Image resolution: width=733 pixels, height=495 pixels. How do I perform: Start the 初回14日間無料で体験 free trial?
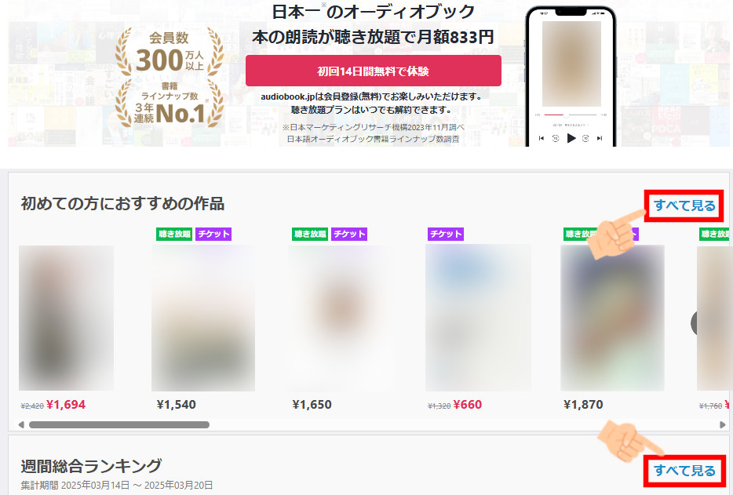(x=373, y=71)
